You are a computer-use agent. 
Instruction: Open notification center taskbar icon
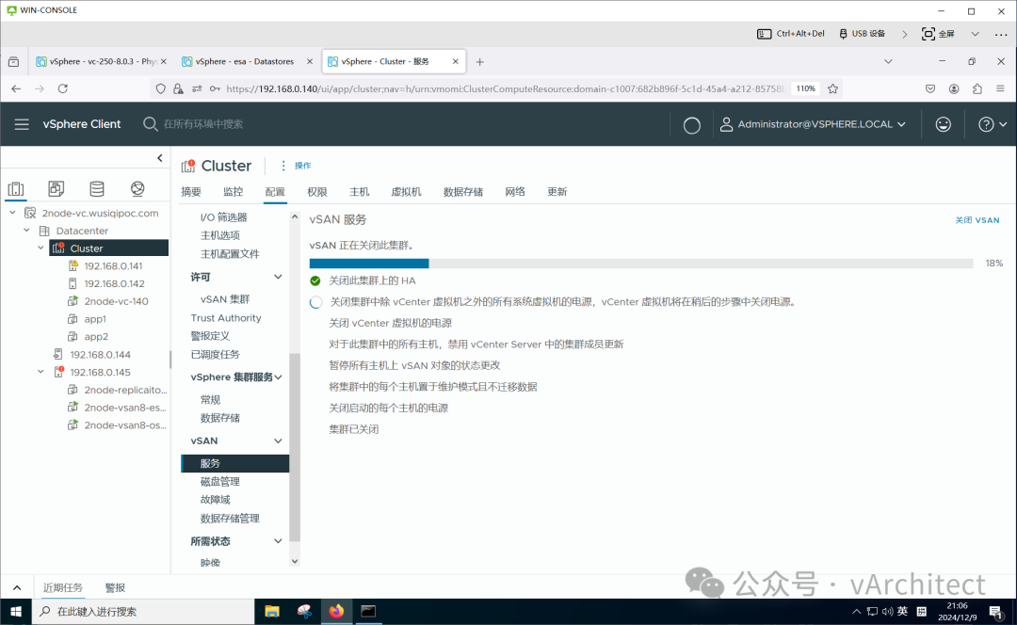point(996,612)
